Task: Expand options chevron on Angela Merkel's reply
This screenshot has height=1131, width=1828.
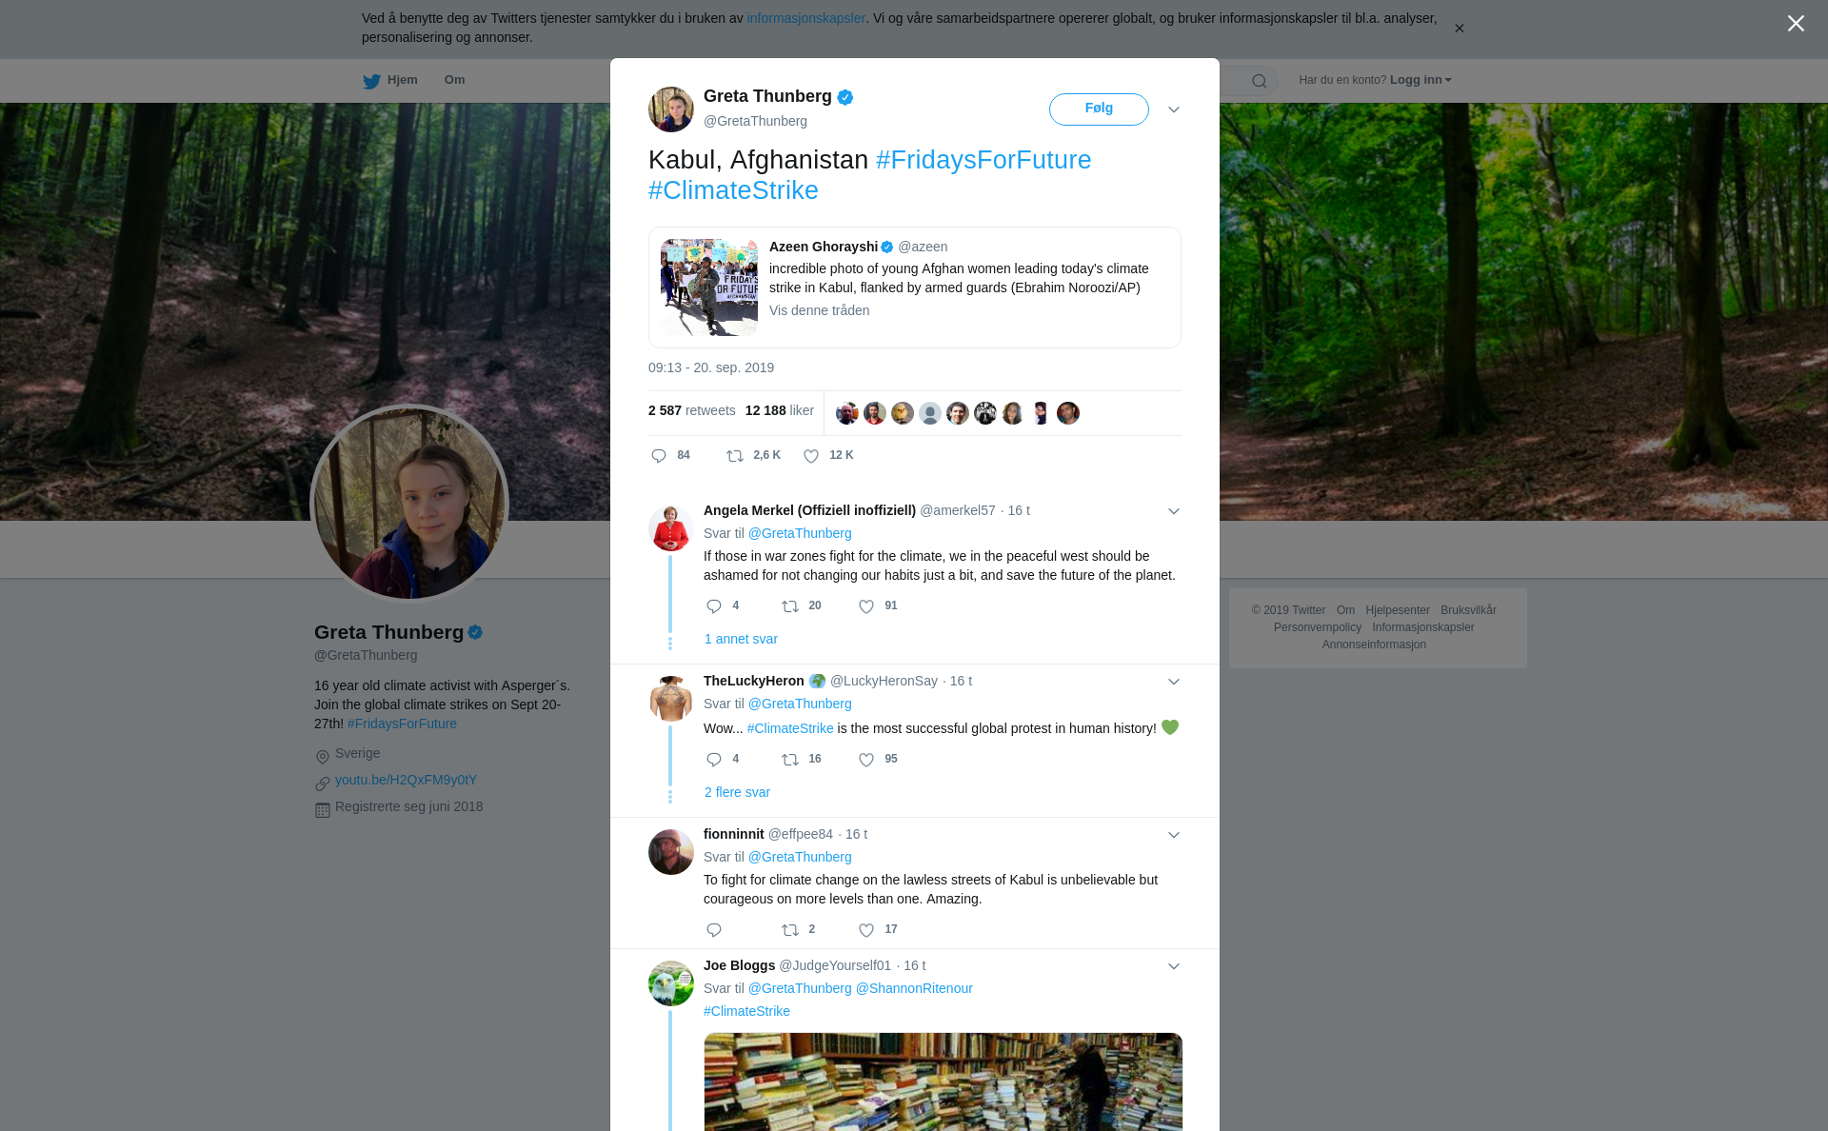Action: pos(1174,511)
